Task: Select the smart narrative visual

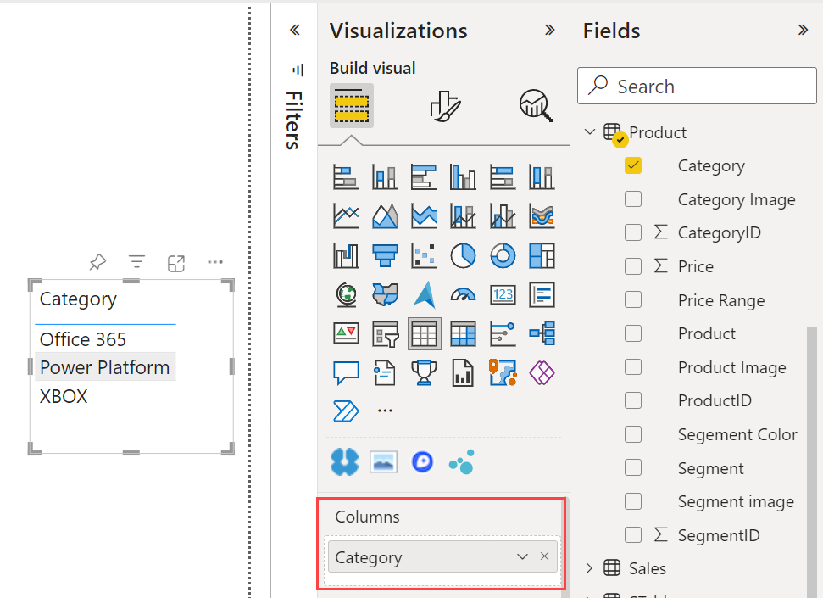Action: [385, 373]
